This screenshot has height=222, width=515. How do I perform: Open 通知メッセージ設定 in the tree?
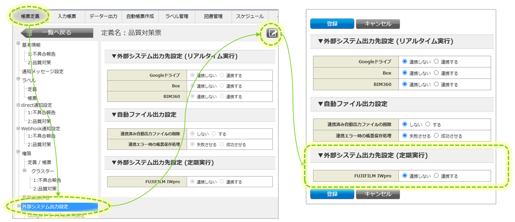tap(42, 72)
